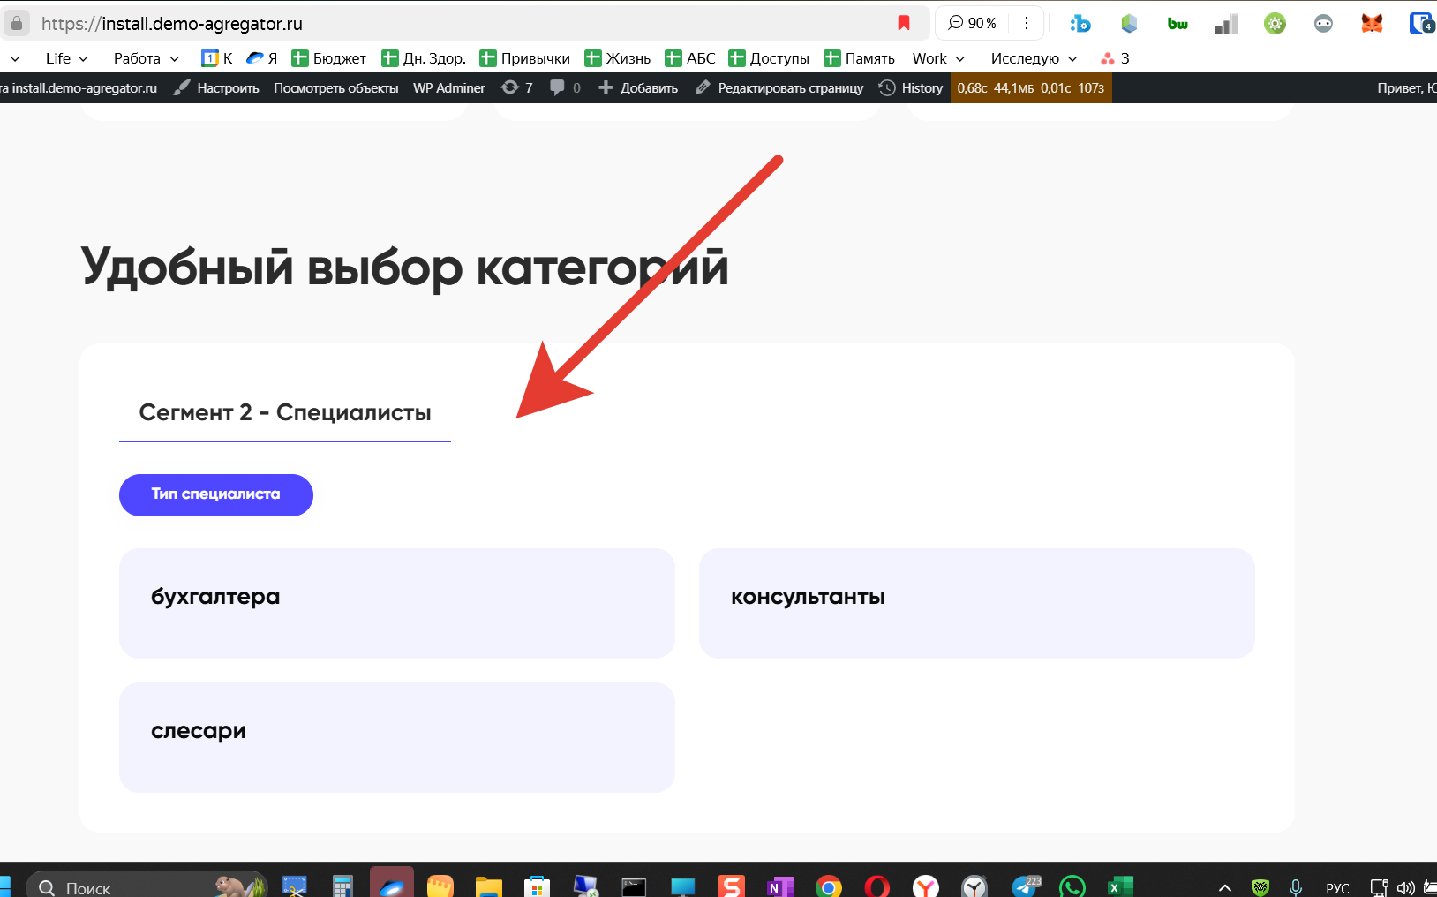Expand the 'Работа' bookmarks folder
The height and width of the screenshot is (897, 1437).
click(x=147, y=58)
